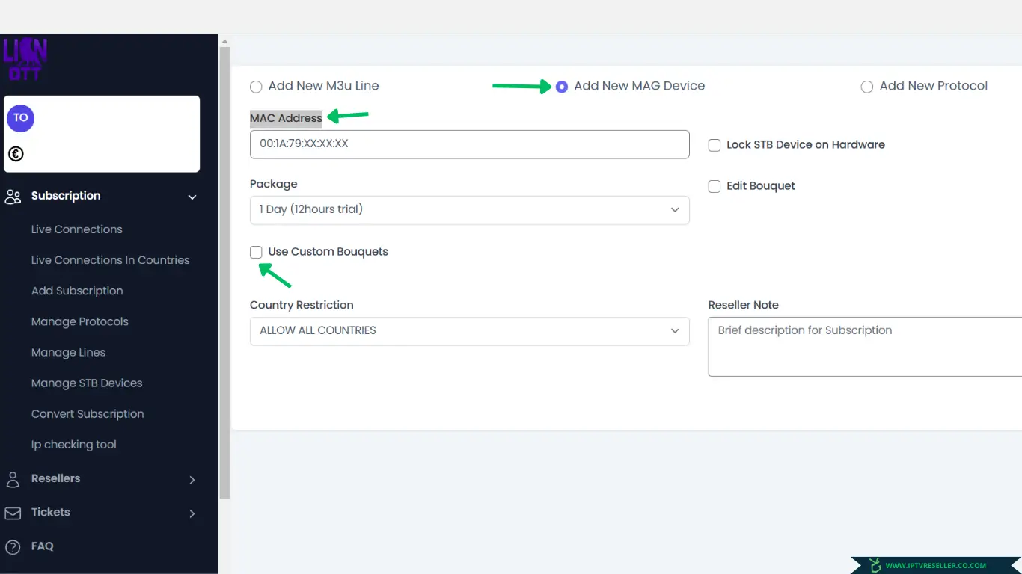Image resolution: width=1022 pixels, height=574 pixels.
Task: Select Add New M3u Line option
Action: 256,87
